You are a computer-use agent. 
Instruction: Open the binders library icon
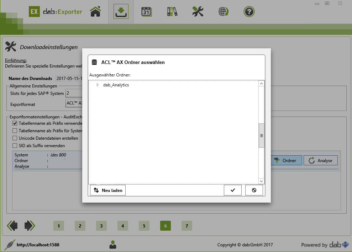click(172, 12)
